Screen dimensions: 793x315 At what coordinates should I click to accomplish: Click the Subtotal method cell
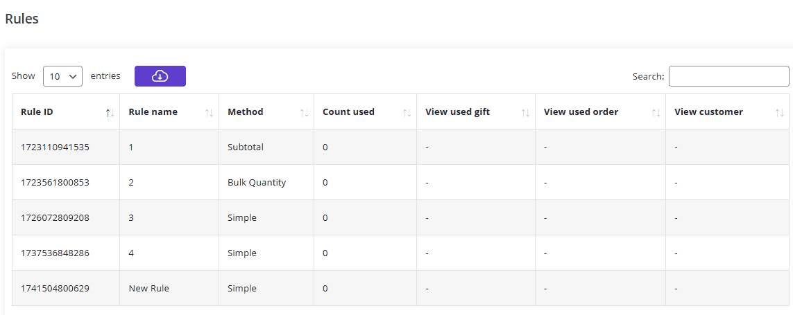pyautogui.click(x=246, y=147)
